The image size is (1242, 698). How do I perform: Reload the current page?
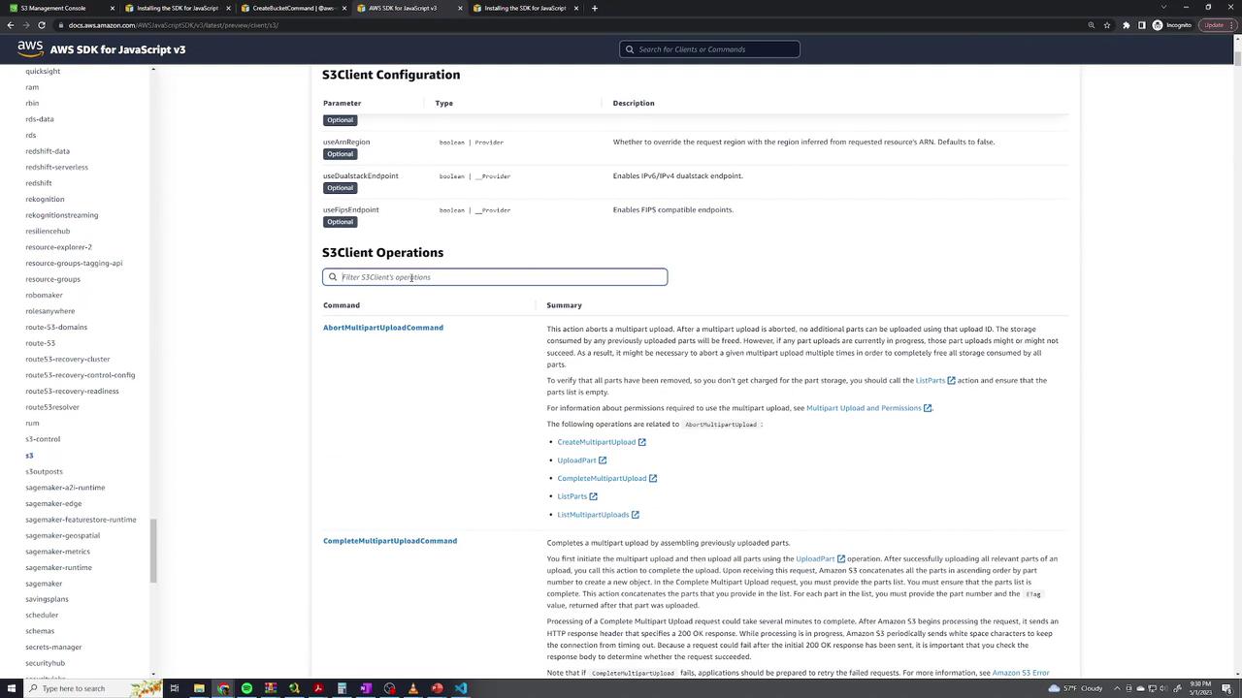pyautogui.click(x=42, y=25)
